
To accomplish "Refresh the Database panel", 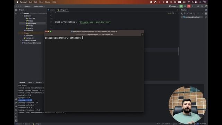I will (x=188, y=14).
